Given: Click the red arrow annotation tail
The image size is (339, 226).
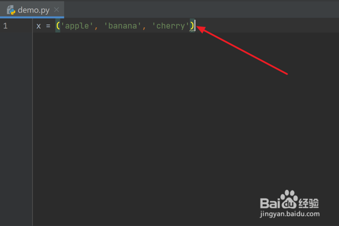Looking at the screenshot, I should coord(285,73).
